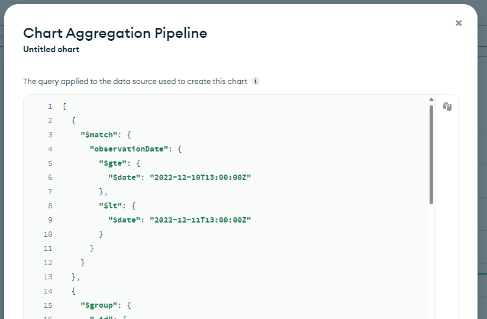Click the "$date" key on line 6
Viewport: 487px width, 319px height.
coord(124,178)
